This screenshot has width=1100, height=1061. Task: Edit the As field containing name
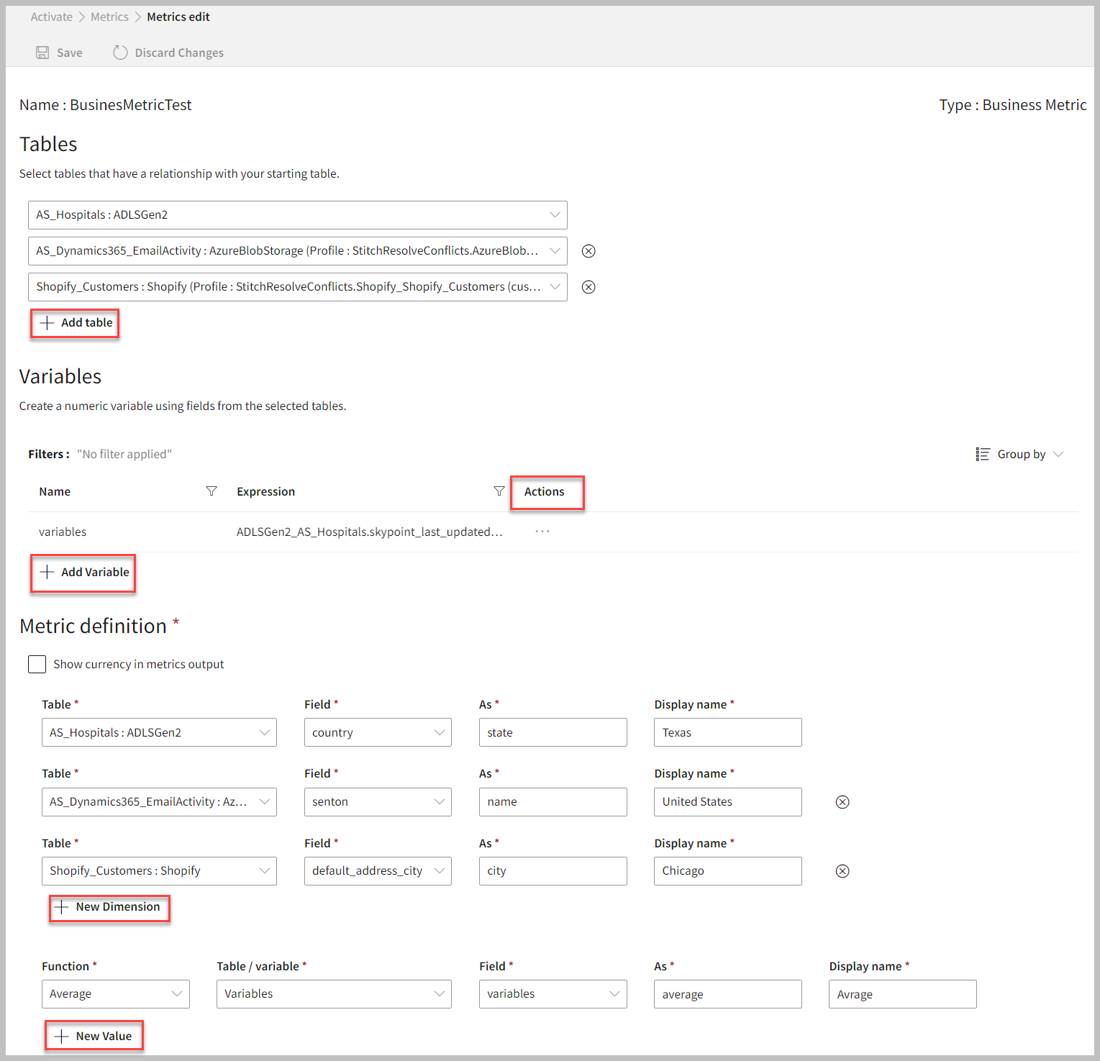coord(553,802)
